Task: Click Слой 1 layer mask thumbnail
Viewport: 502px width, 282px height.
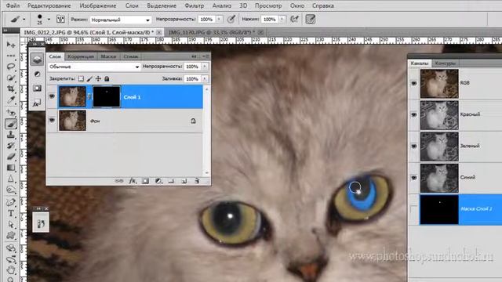Action: click(x=107, y=96)
